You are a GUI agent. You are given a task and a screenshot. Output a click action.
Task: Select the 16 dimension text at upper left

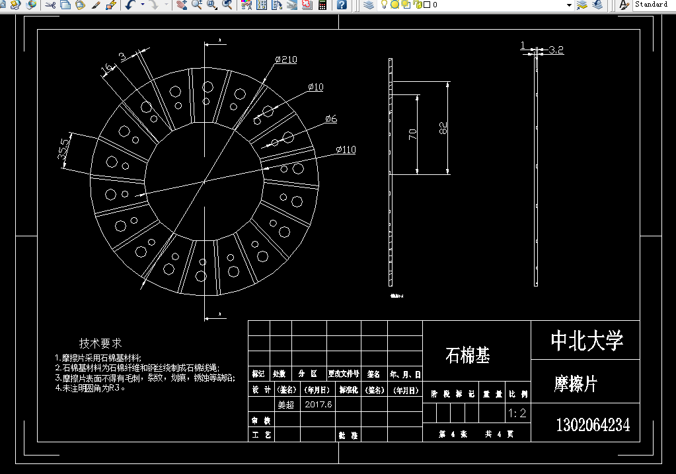point(107,69)
